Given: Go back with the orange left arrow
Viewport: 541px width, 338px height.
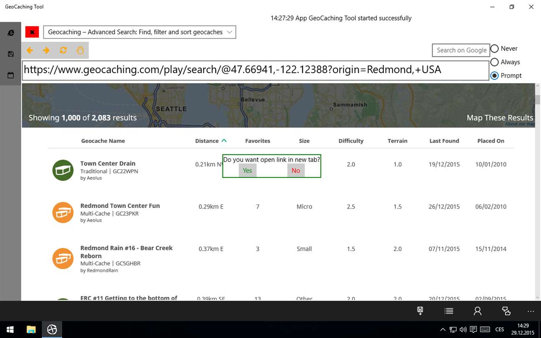Looking at the screenshot, I should (x=30, y=50).
